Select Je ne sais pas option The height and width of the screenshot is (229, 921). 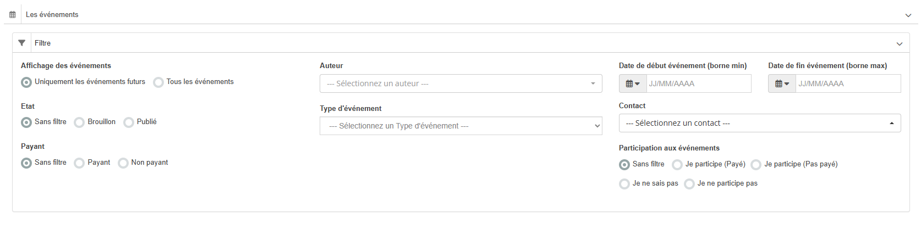click(x=624, y=184)
